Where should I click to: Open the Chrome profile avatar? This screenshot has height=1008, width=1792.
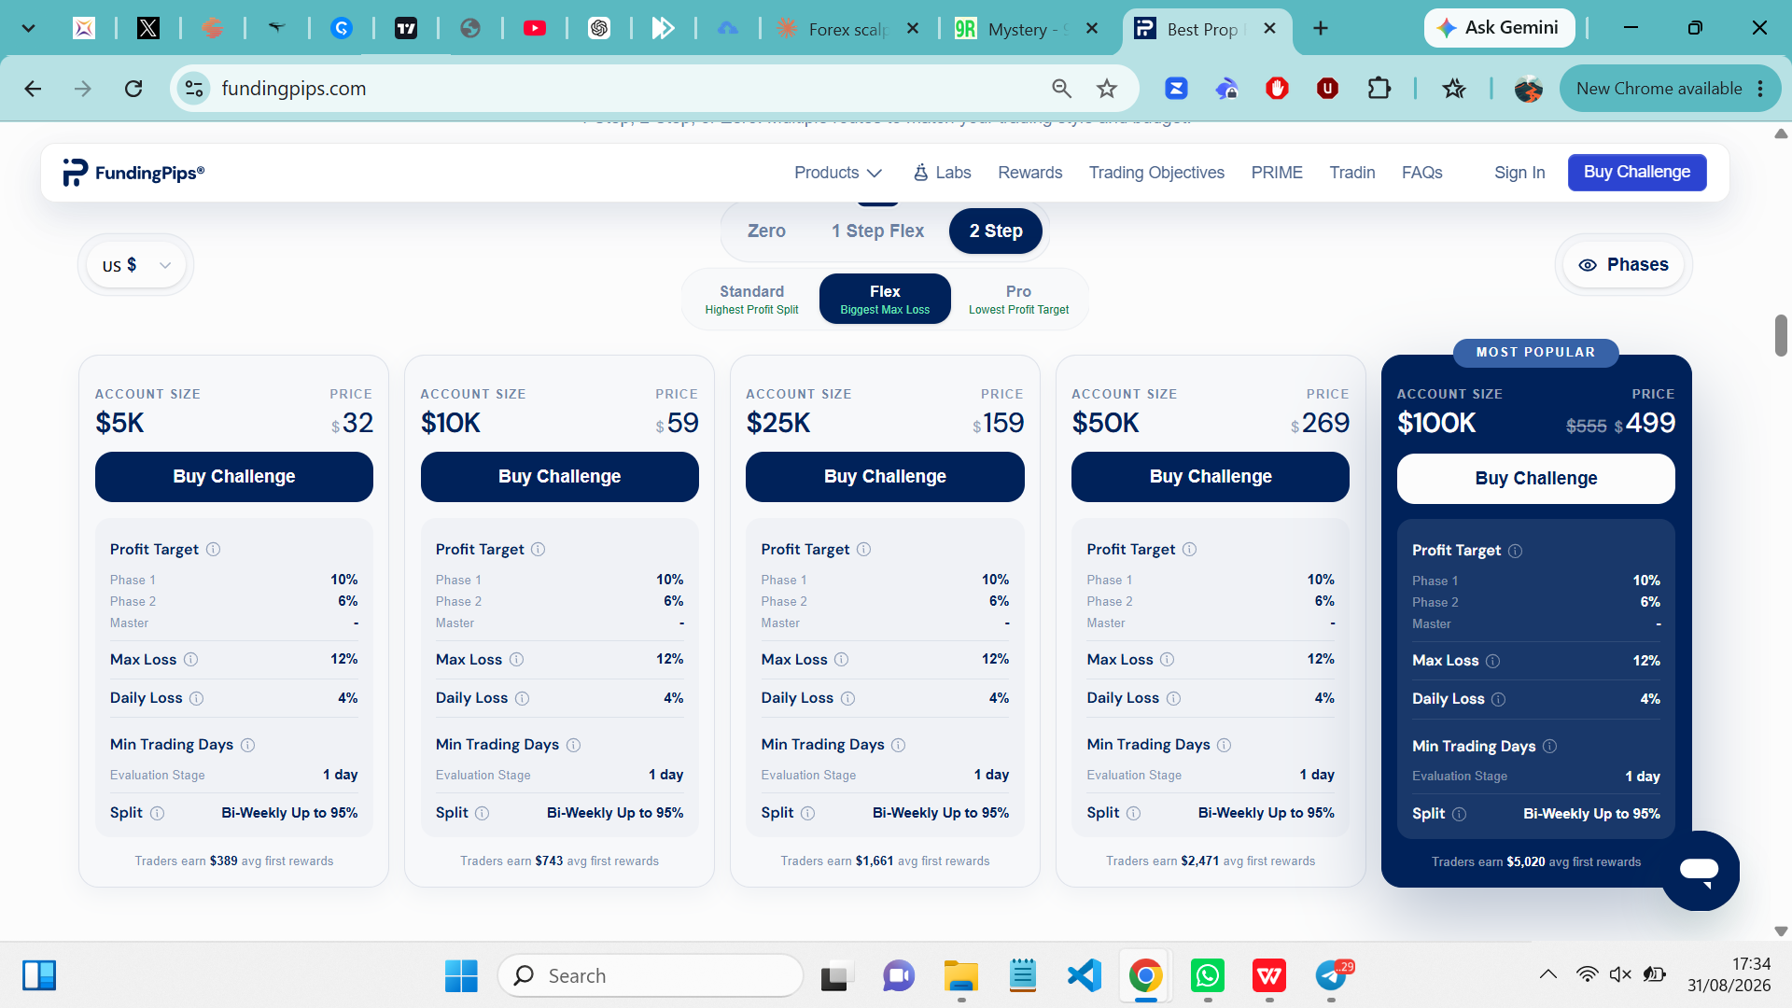1528,89
